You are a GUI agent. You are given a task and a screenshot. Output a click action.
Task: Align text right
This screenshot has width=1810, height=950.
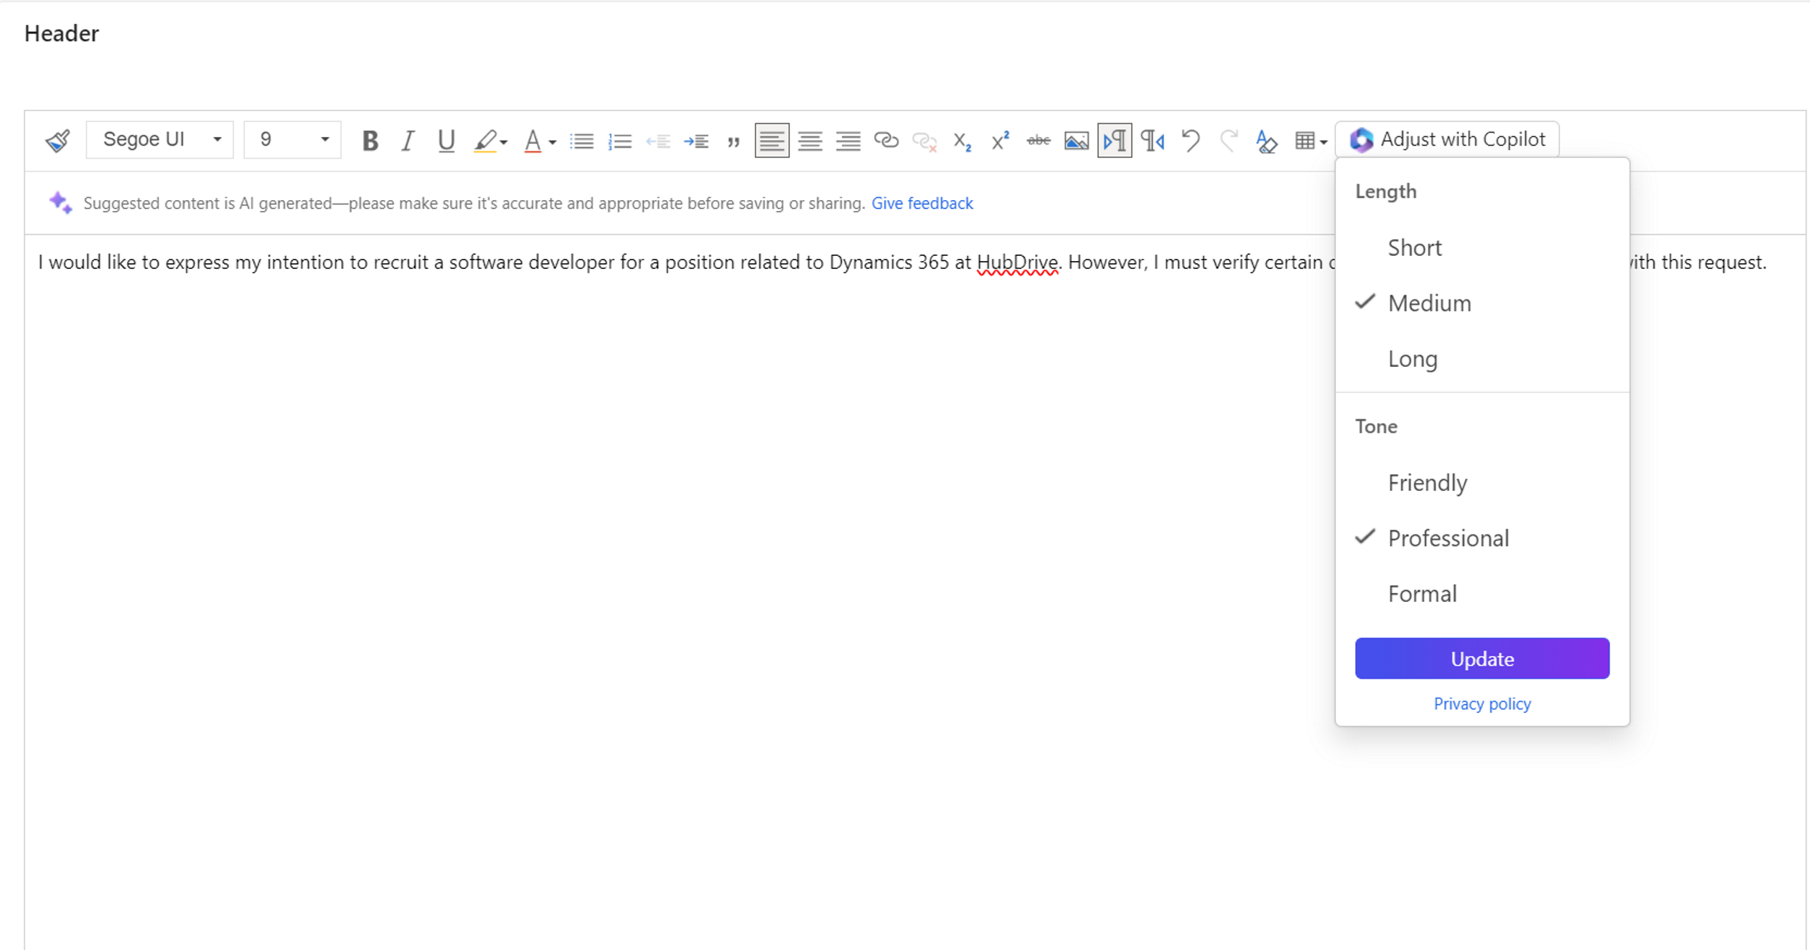[848, 140]
